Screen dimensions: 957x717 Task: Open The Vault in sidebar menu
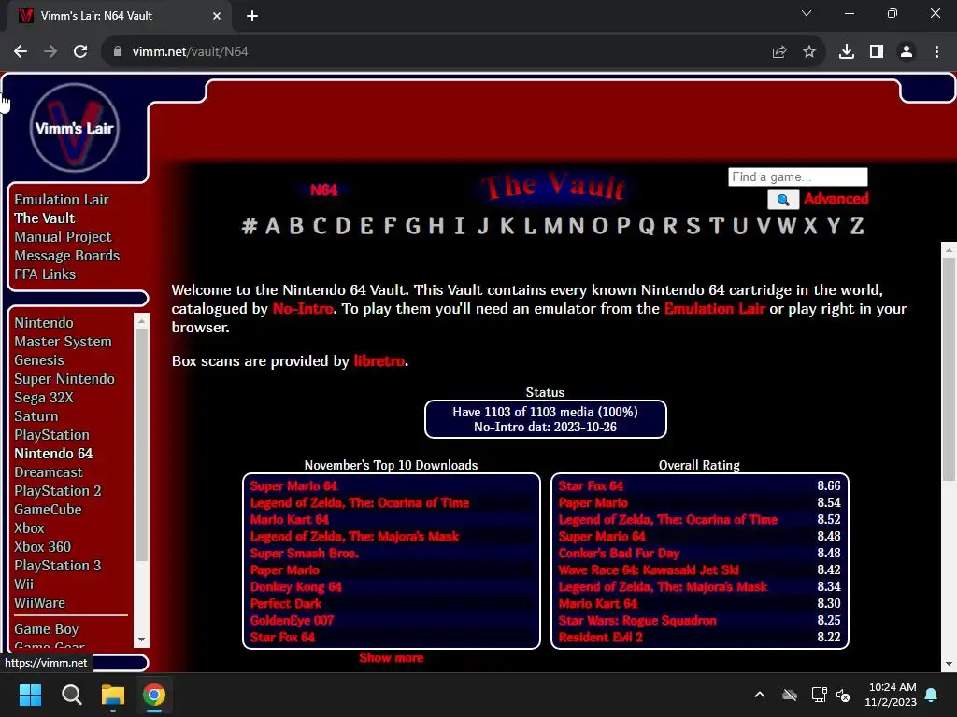point(45,218)
